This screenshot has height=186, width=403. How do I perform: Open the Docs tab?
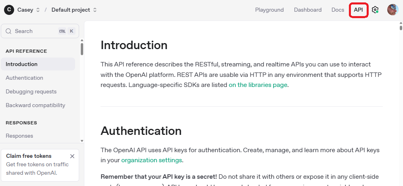338,10
